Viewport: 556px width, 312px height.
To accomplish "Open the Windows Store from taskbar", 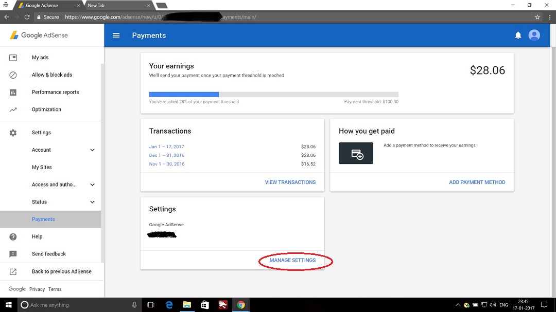I will [x=205, y=305].
